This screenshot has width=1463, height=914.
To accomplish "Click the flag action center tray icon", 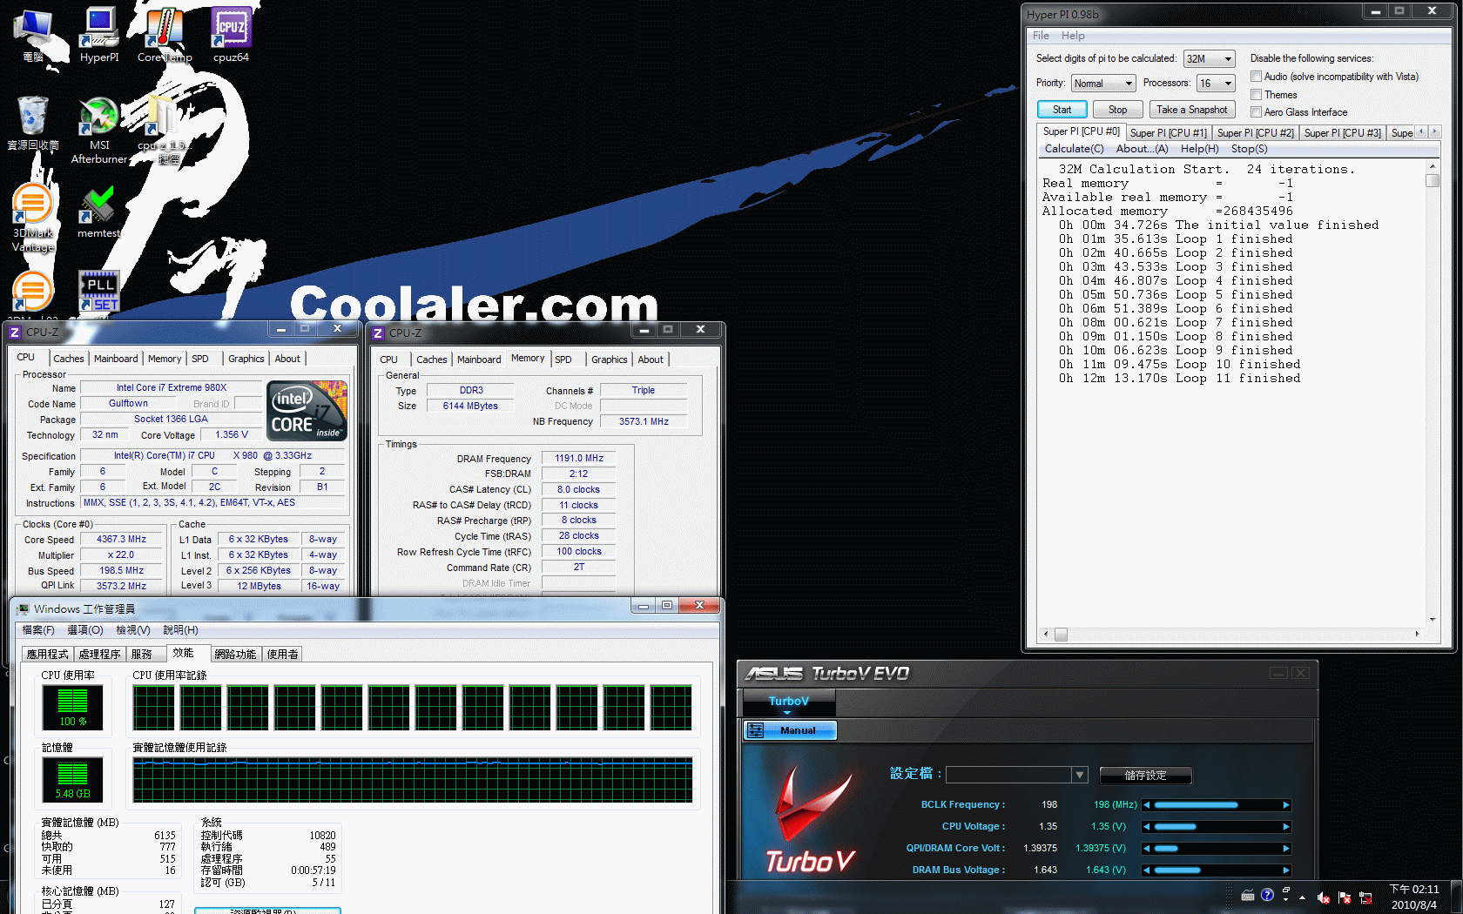I will (x=1345, y=897).
